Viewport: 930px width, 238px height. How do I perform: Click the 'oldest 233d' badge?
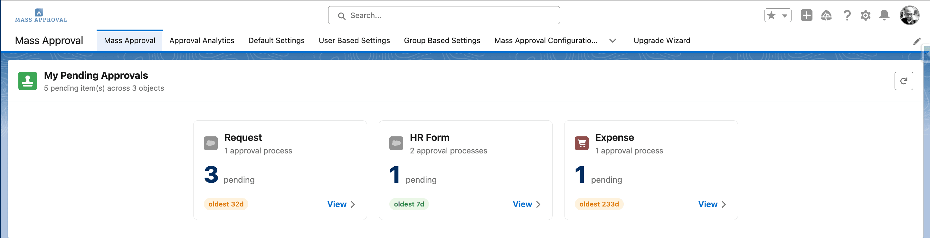[x=599, y=204]
